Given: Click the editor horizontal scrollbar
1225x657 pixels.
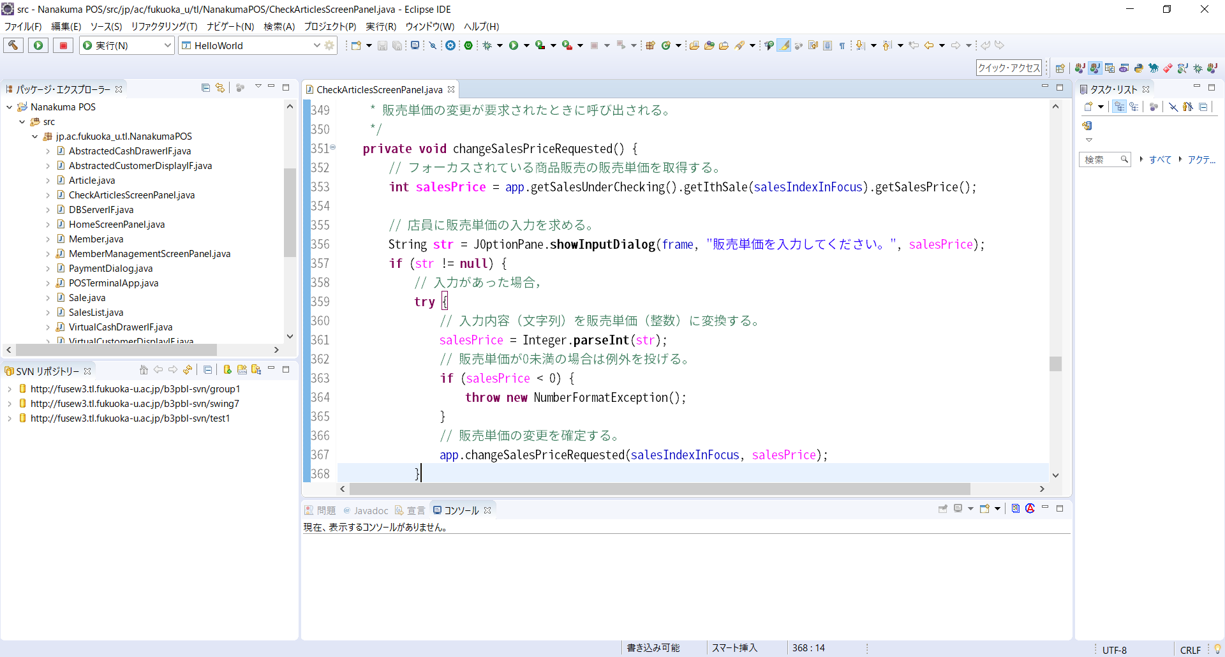Looking at the screenshot, I should pyautogui.click(x=660, y=489).
